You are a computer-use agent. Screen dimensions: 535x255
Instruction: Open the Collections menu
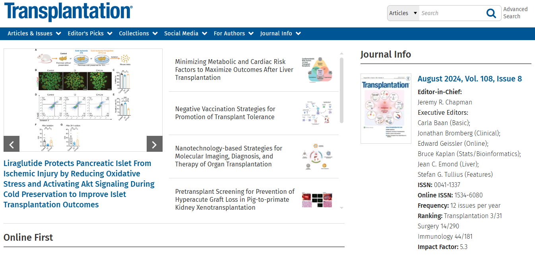coord(138,33)
